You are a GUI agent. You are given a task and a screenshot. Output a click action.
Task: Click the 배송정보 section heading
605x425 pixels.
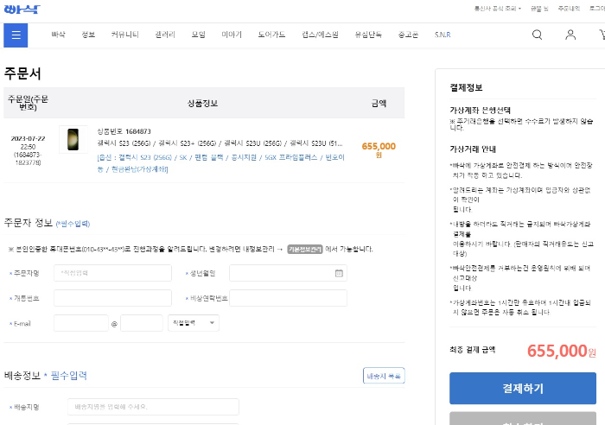22,375
